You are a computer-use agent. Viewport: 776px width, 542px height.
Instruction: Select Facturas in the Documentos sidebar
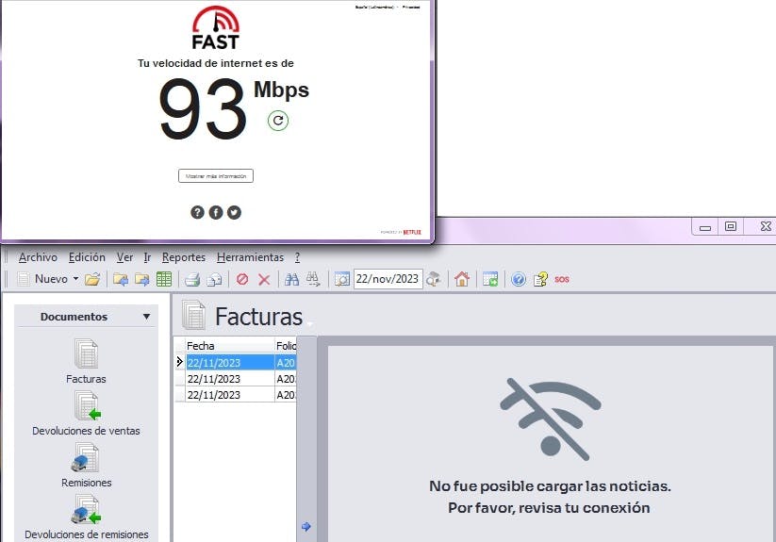click(x=86, y=361)
